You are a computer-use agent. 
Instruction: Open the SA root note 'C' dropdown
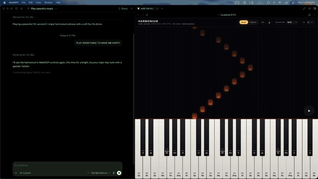tap(310, 22)
